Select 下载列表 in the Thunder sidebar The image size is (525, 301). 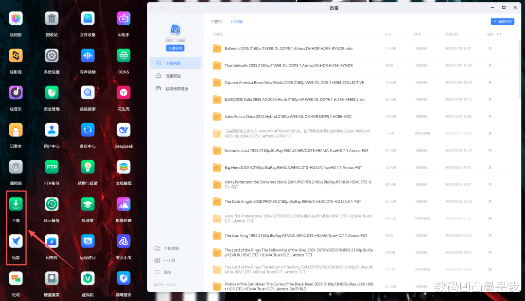click(175, 63)
